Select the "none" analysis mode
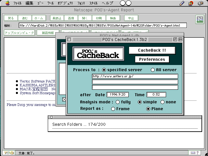This screenshot has height=156, width=208. 162,102
